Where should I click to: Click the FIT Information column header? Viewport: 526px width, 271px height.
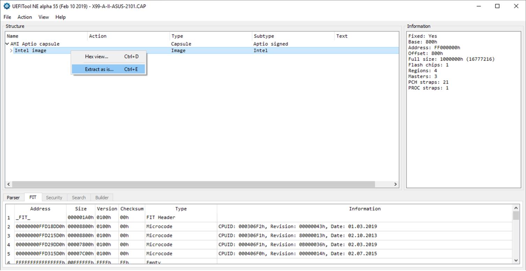(x=365, y=209)
